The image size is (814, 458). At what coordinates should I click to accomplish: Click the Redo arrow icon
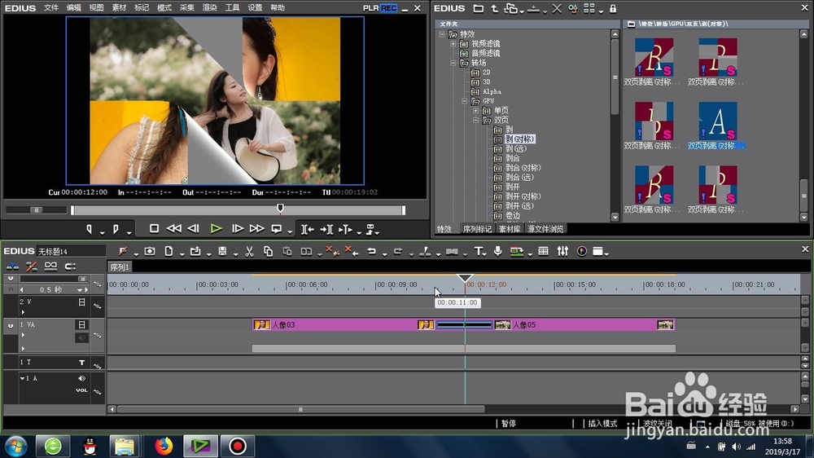pyautogui.click(x=398, y=252)
